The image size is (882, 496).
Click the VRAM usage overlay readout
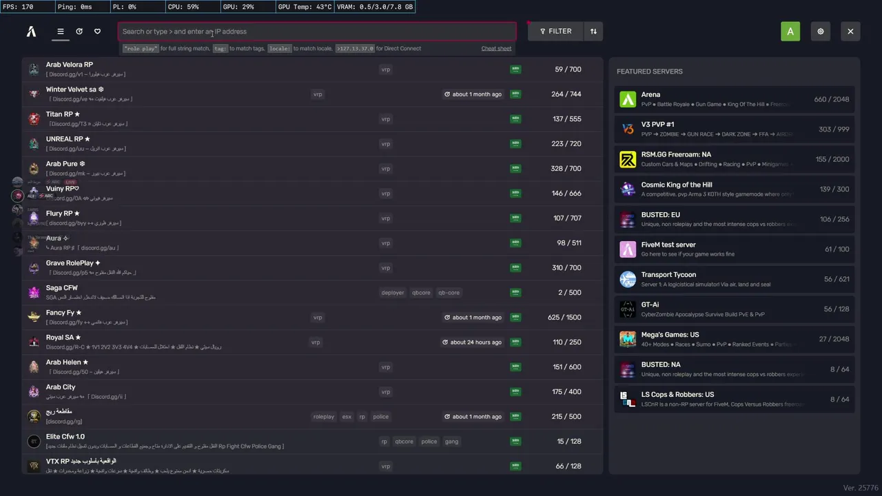click(x=375, y=7)
